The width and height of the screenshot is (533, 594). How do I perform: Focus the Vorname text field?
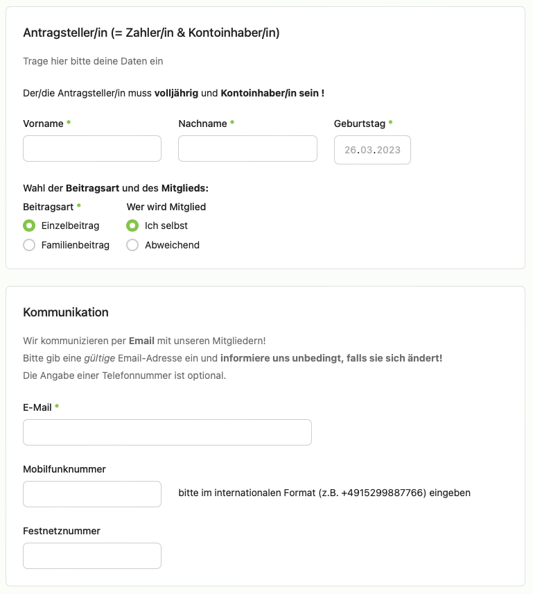[92, 148]
